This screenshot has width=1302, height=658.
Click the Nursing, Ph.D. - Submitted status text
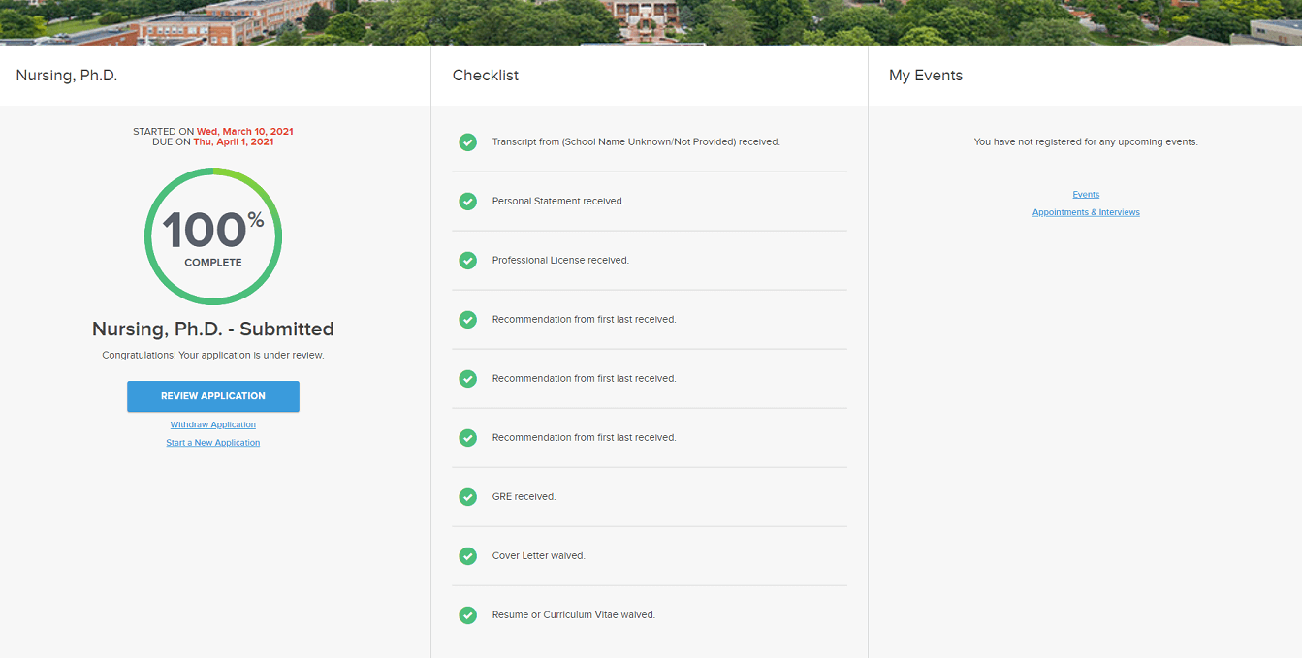(213, 329)
